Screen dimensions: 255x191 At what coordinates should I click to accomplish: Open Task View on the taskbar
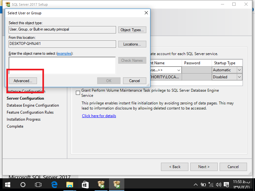pyautogui.click(x=38, y=185)
